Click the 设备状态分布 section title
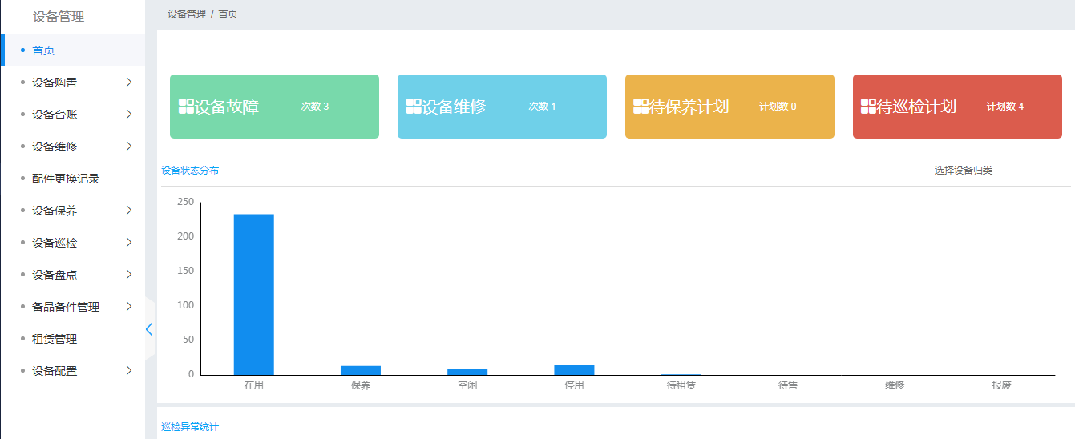This screenshot has height=439, width=1075. (x=190, y=171)
